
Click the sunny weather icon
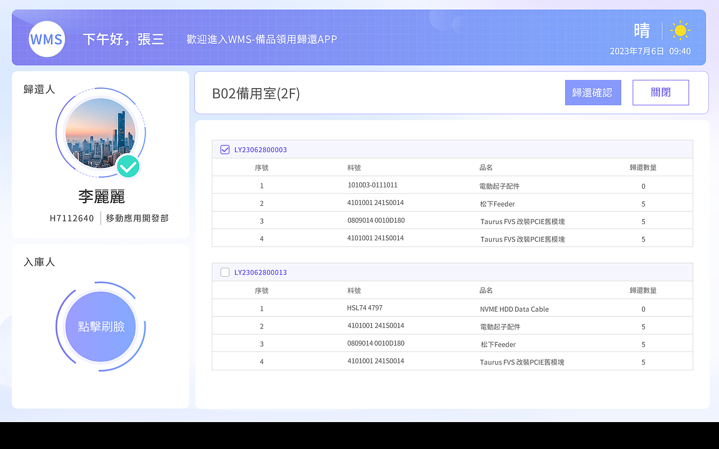pyautogui.click(x=681, y=30)
